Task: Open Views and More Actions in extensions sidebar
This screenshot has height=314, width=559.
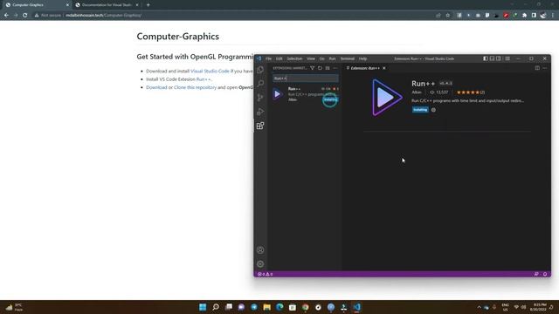Action: (335, 68)
